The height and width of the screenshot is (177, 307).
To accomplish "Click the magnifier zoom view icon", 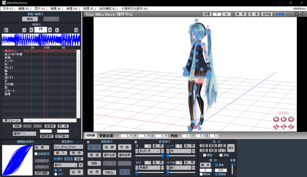I will [x=297, y=14].
